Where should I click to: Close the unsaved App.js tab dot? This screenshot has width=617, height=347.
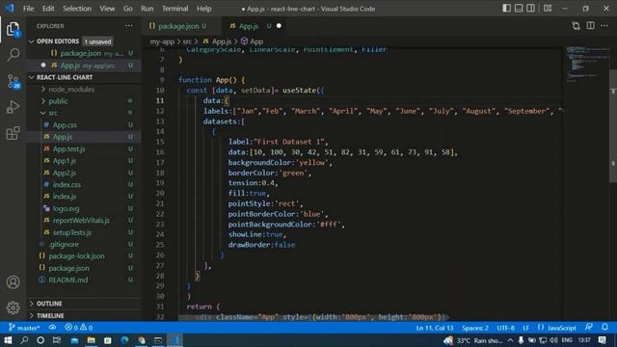(279, 26)
